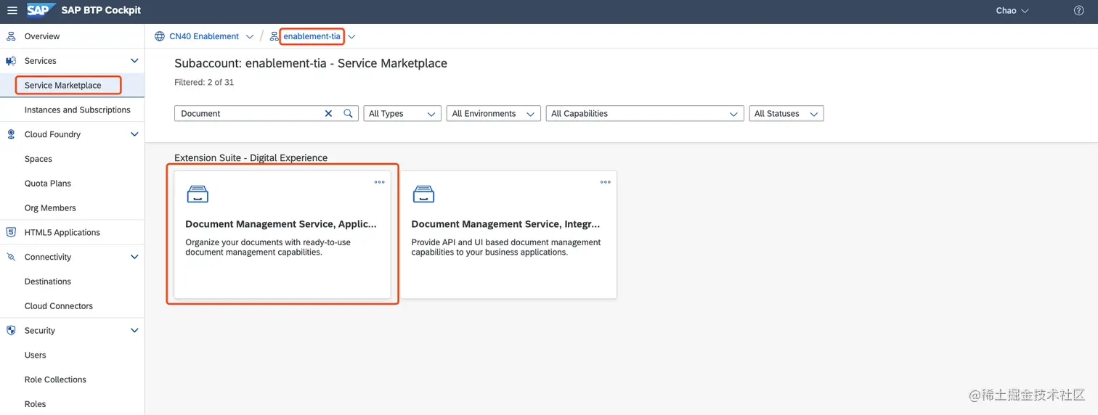The width and height of the screenshot is (1098, 415).
Task: Click the globe icon beside CN40 Enablement
Action: click(160, 36)
